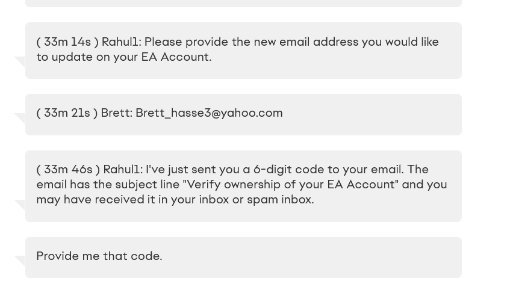
Task: Click the tail icon of the new email request bubble
Action: coord(19,61)
